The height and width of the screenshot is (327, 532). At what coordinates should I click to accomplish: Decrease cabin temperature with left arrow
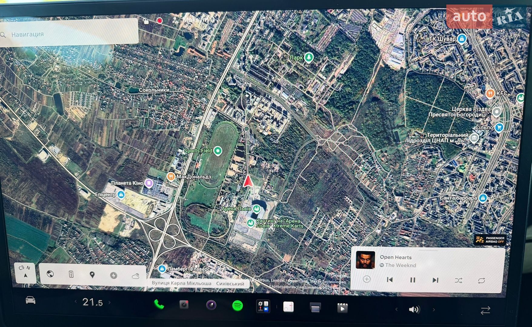pos(76,301)
